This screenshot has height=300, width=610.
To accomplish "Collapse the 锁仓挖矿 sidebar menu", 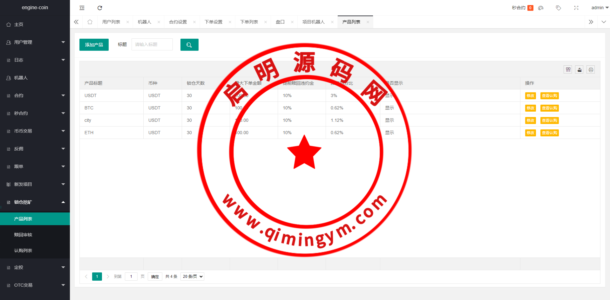I will pyautogui.click(x=35, y=202).
